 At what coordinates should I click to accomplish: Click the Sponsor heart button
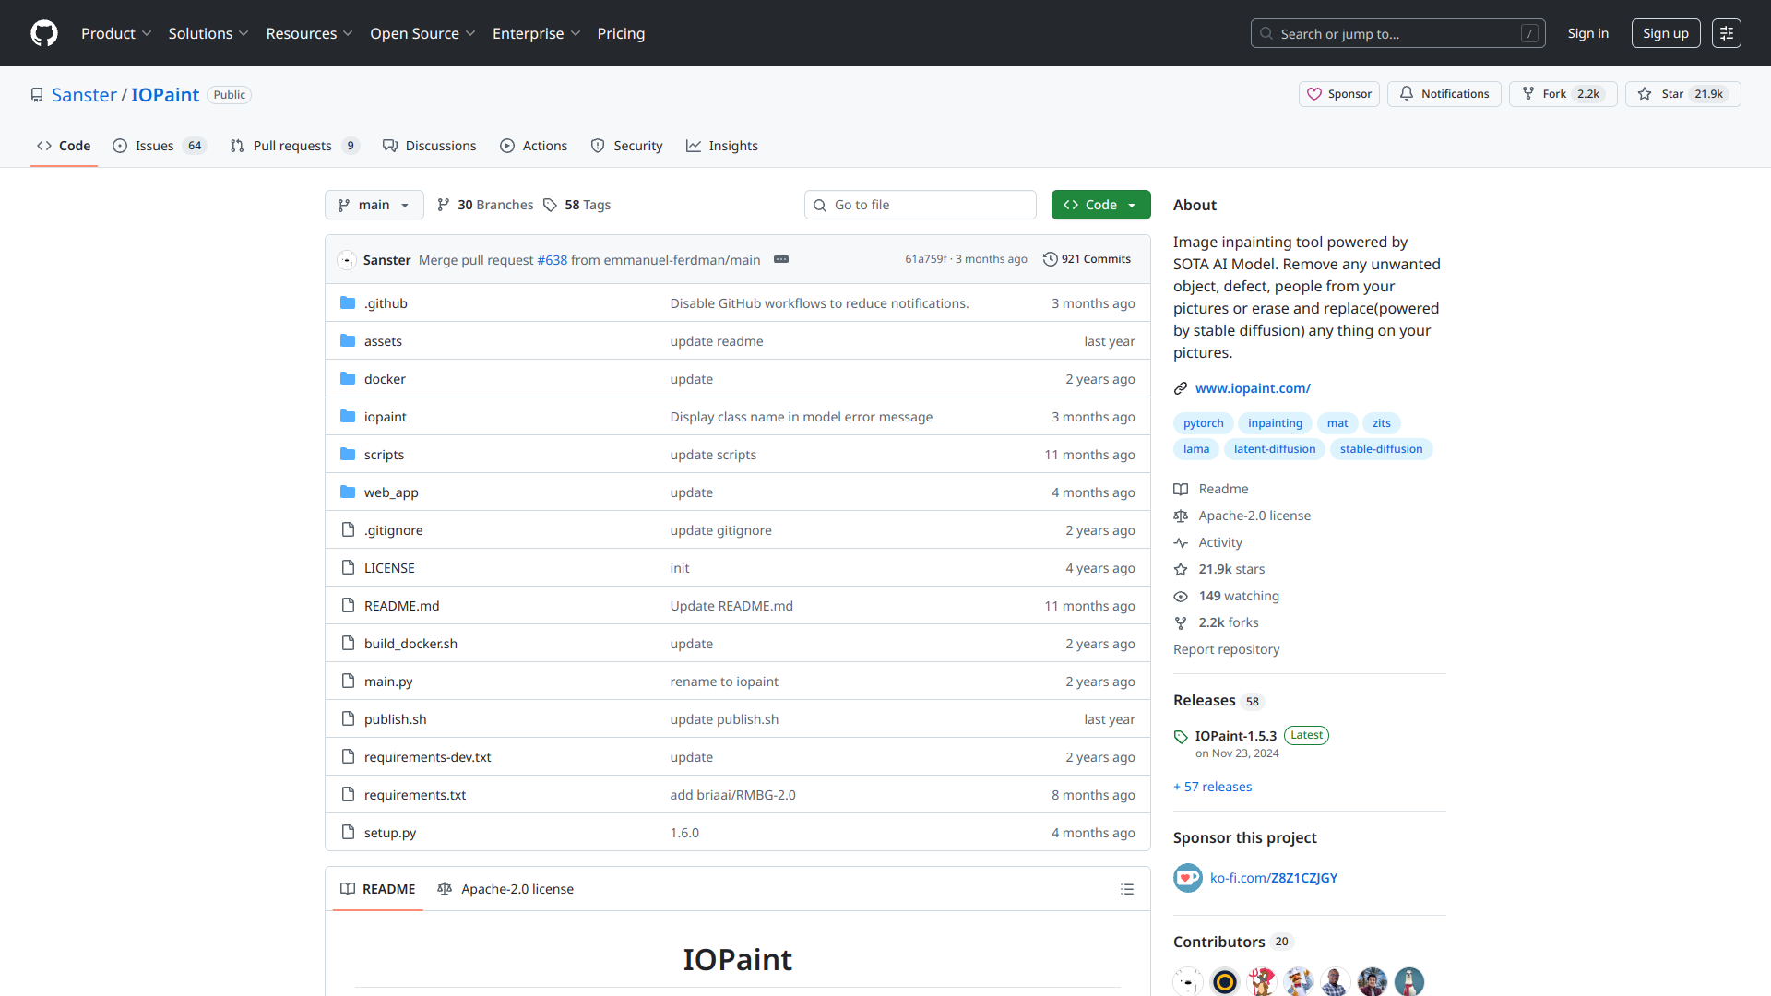pos(1338,94)
